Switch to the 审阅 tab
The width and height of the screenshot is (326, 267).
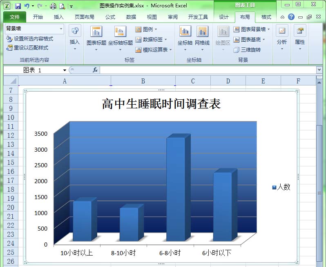click(x=173, y=17)
